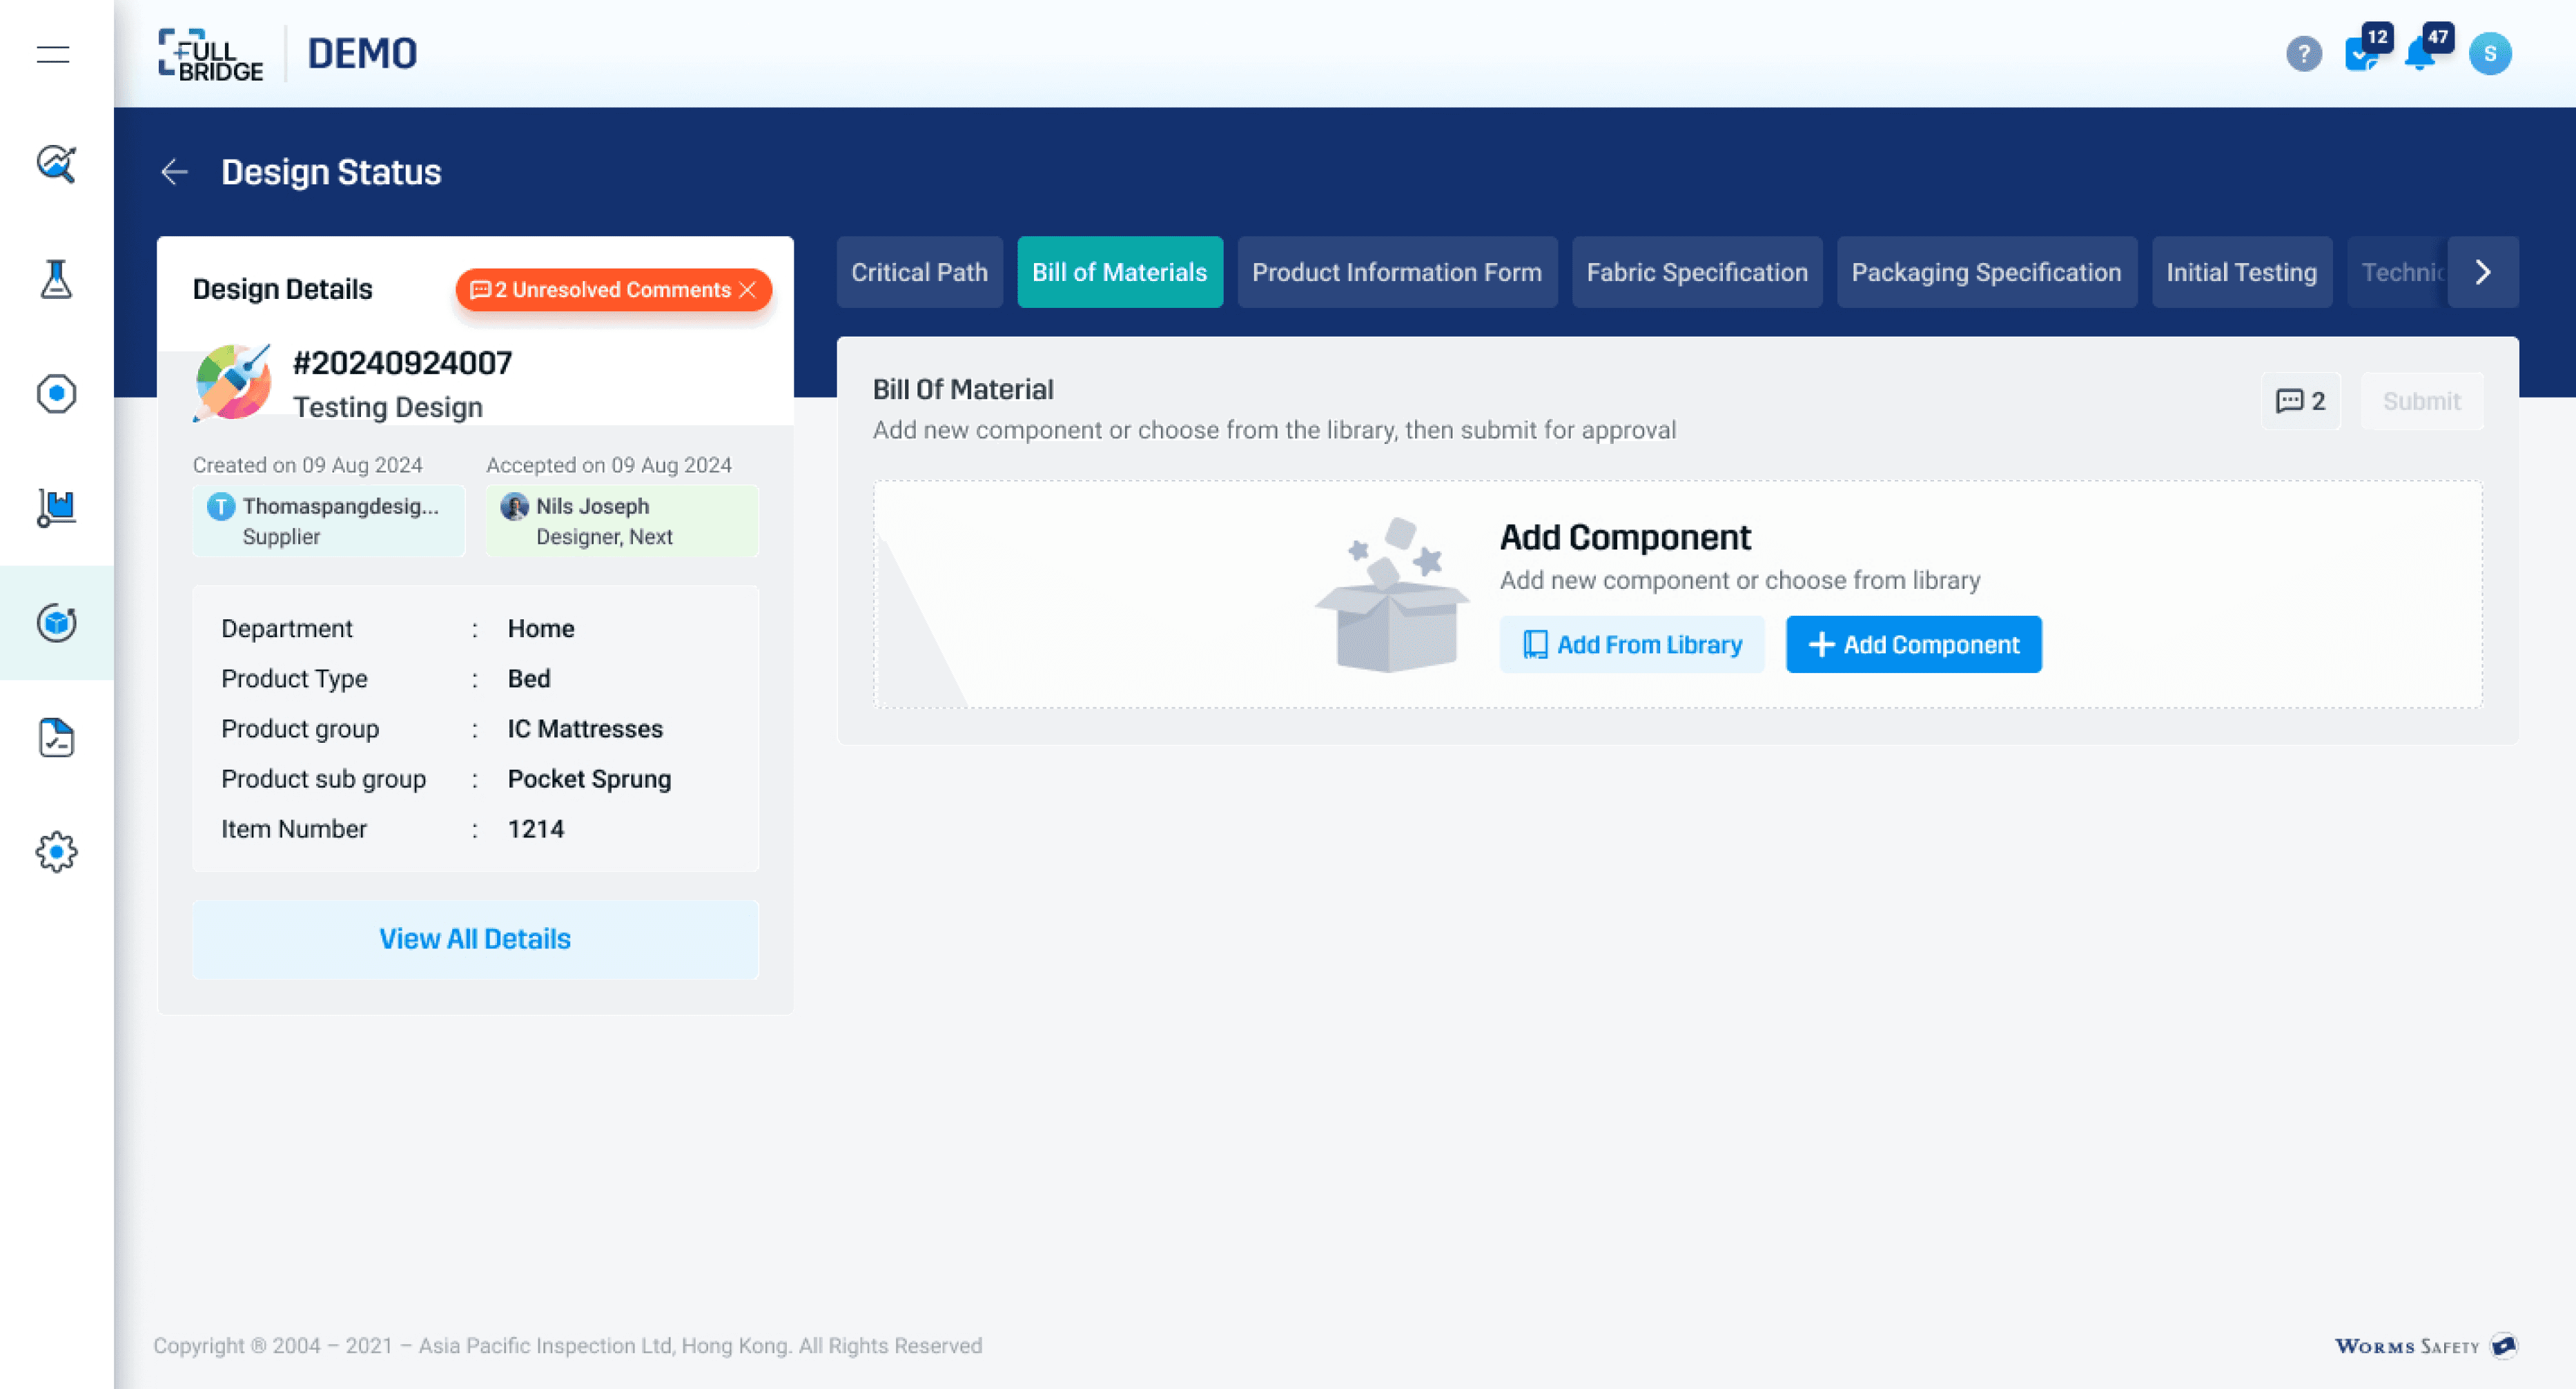
Task: Switch to the Fabric Specification tab
Action: (1696, 272)
